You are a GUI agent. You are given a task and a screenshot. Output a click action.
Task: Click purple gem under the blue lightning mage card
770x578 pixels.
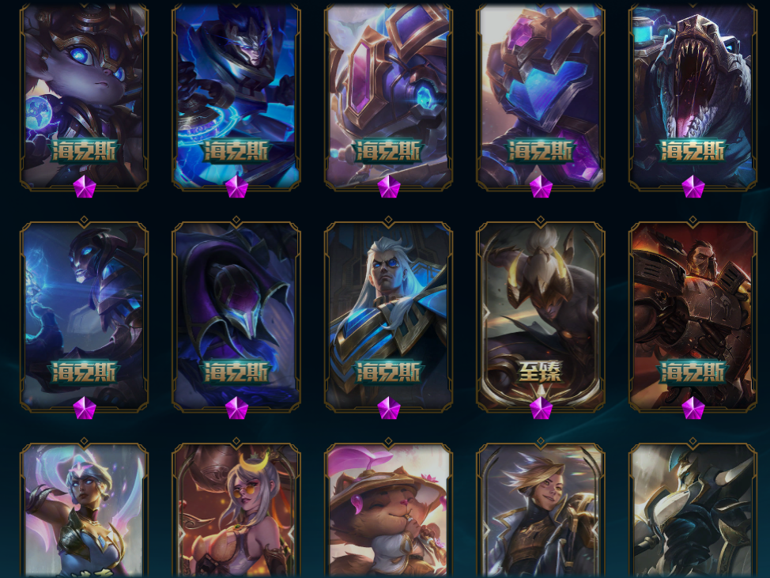(85, 408)
